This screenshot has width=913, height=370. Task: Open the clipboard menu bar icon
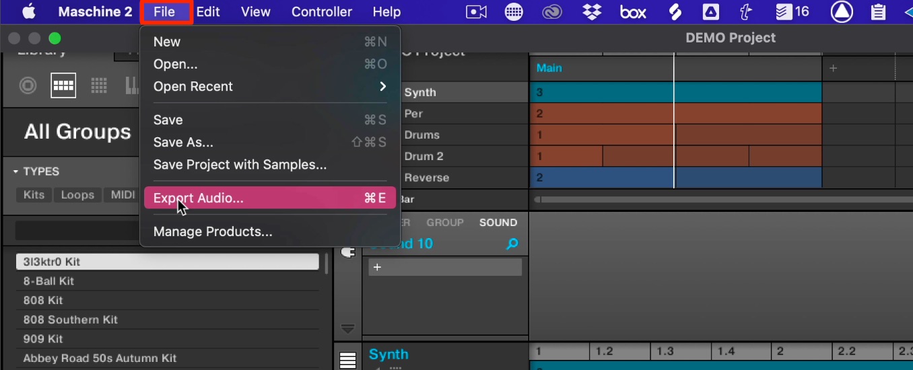pos(878,11)
